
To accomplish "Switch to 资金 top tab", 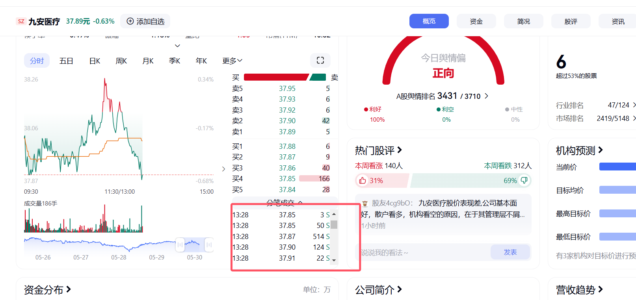I will [476, 21].
